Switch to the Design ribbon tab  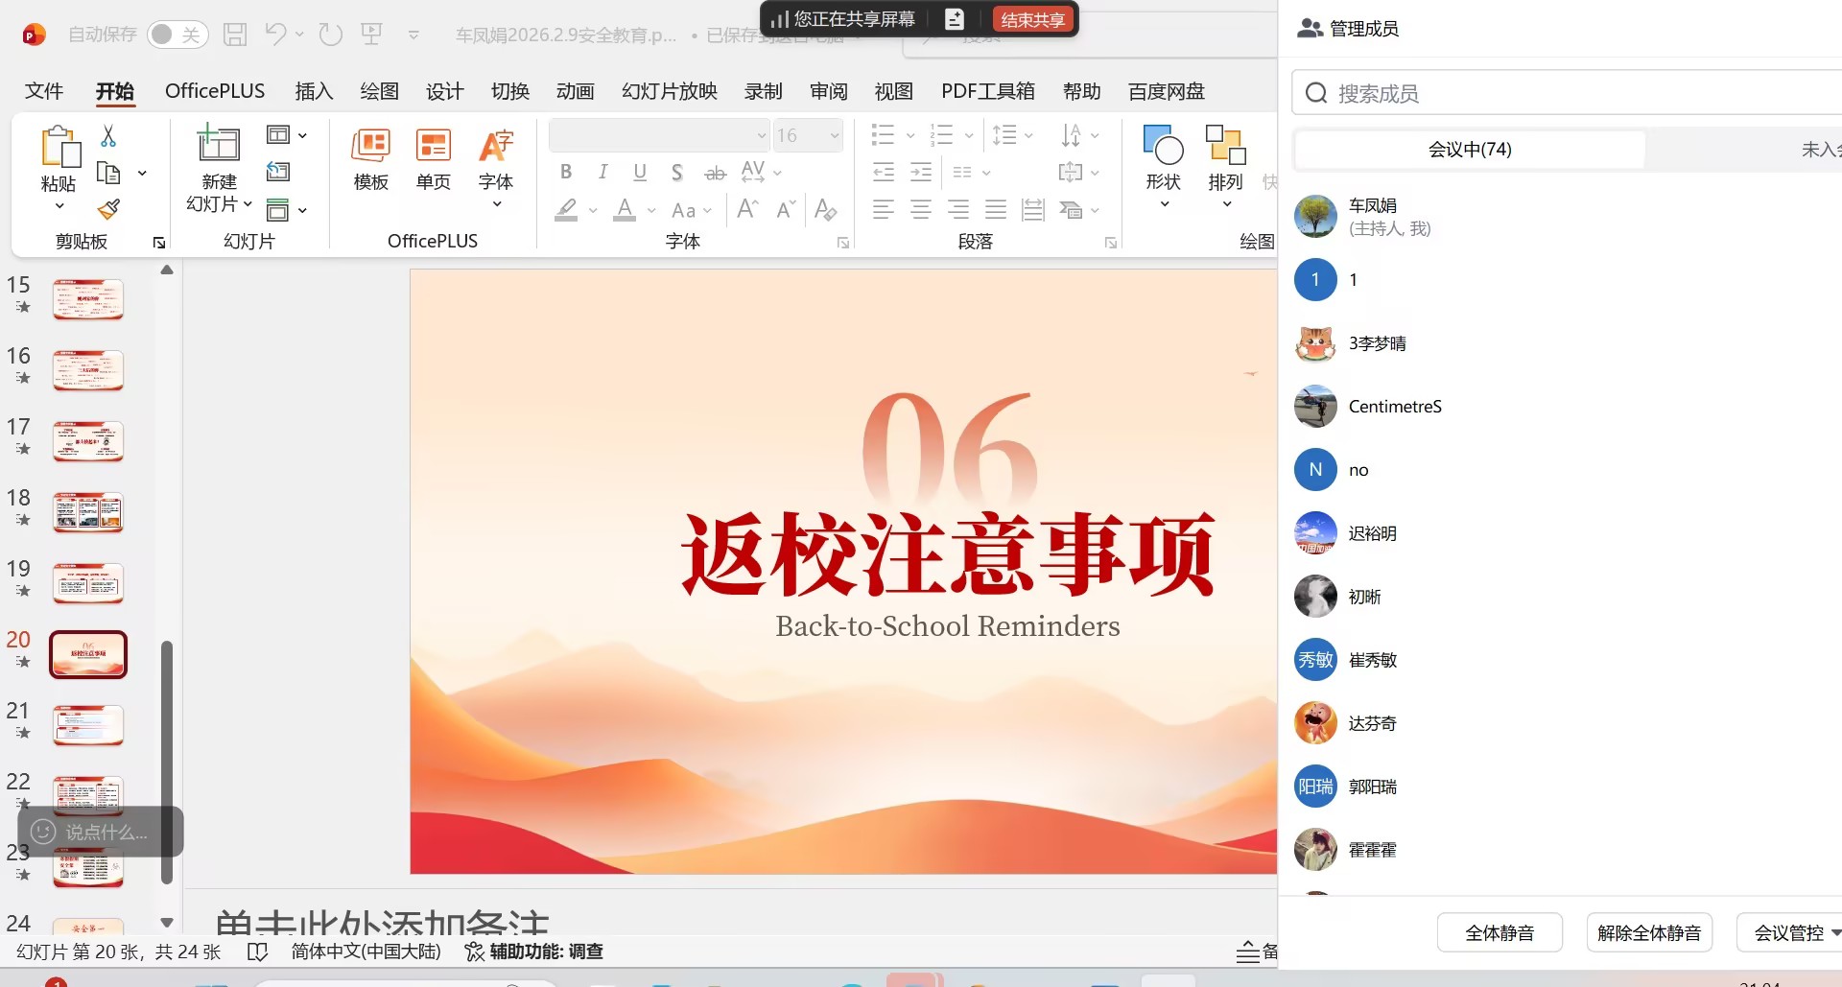(x=444, y=91)
